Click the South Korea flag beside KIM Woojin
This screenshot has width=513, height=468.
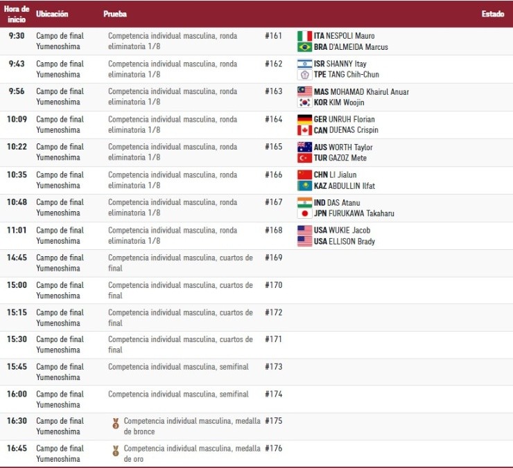304,102
